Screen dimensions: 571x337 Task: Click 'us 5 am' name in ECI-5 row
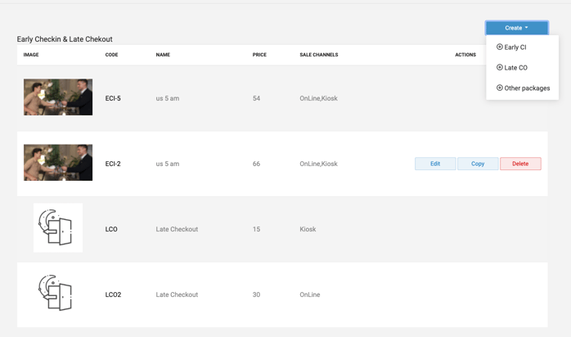point(168,98)
